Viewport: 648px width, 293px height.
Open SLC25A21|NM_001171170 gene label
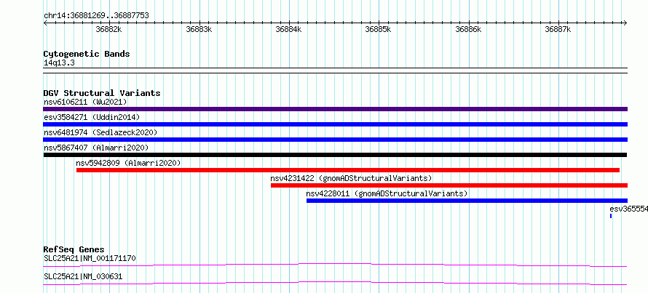coord(90,258)
